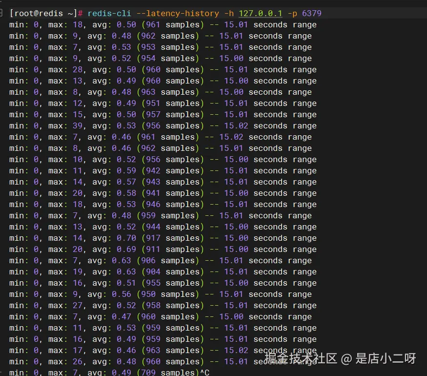Click the sample count '953'

pyautogui.click(x=148, y=47)
